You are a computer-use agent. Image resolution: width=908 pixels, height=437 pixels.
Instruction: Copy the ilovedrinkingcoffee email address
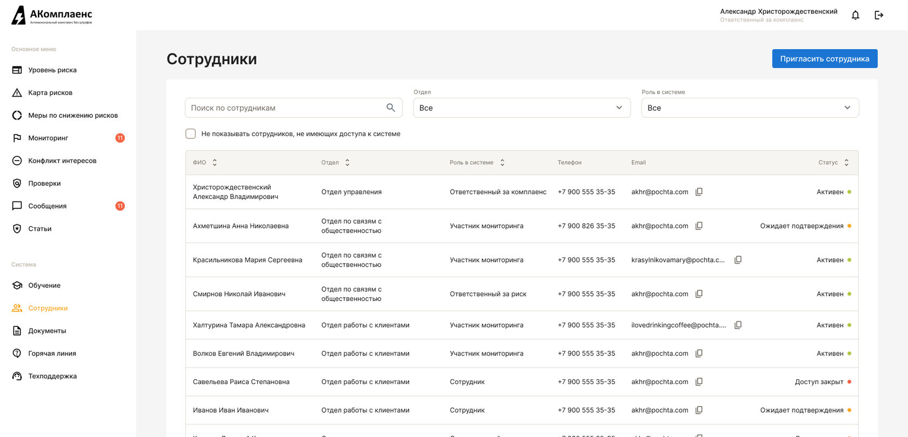pos(738,325)
